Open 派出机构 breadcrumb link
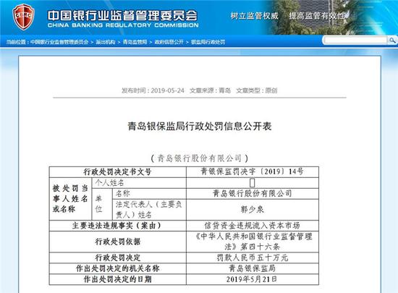This screenshot has height=293, width=398. pyautogui.click(x=106, y=42)
